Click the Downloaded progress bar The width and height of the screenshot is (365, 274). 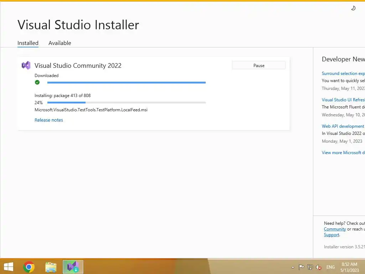[127, 82]
